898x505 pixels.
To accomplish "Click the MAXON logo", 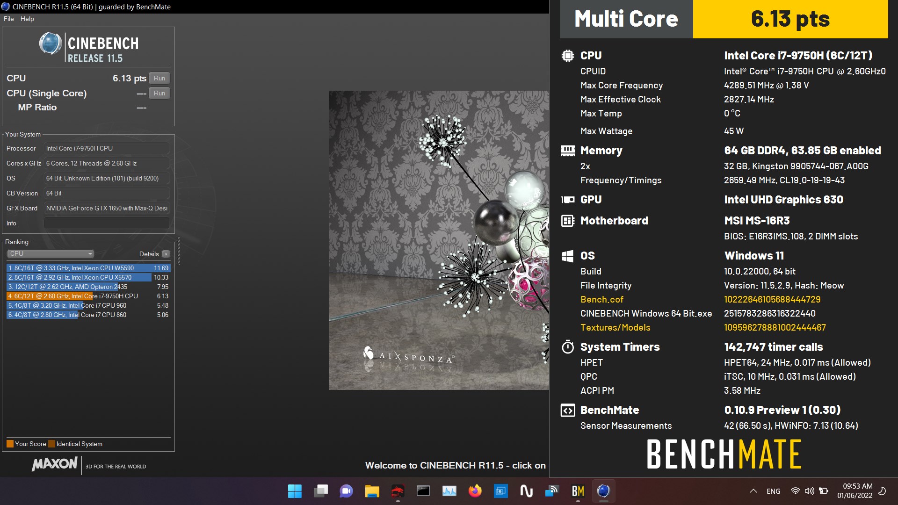I will coord(55,464).
